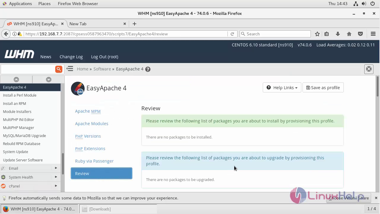This screenshot has width=380, height=214.
Task: Open the Firefox hamburger menu
Action: (373, 34)
